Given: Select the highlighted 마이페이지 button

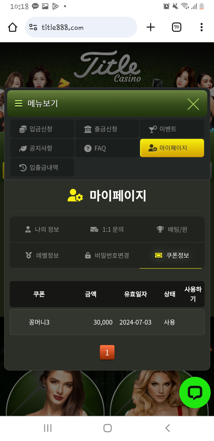Looking at the screenshot, I should [172, 148].
